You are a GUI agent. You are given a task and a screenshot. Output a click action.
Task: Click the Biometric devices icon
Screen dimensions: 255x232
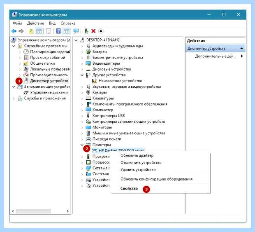[88, 58]
